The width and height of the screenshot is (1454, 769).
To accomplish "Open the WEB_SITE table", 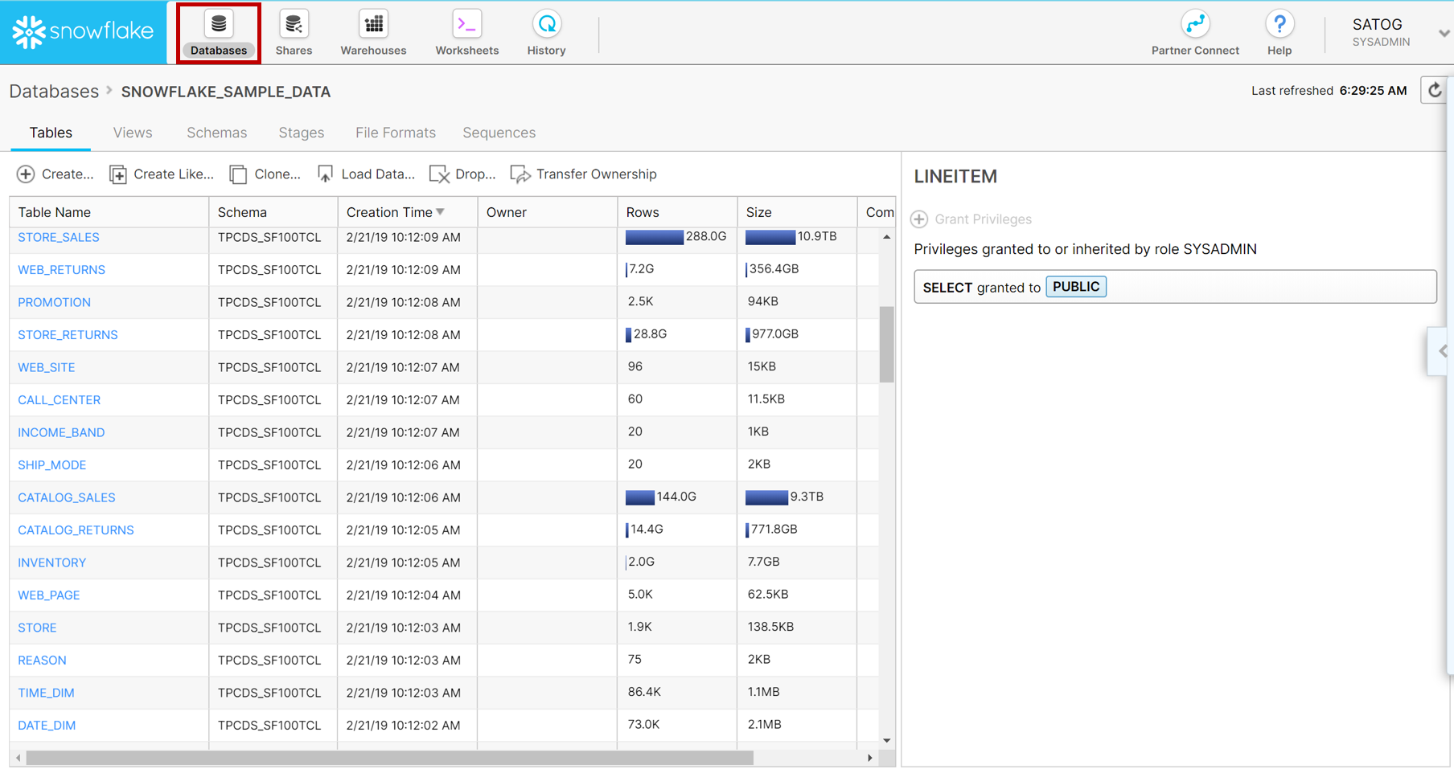I will click(x=46, y=367).
